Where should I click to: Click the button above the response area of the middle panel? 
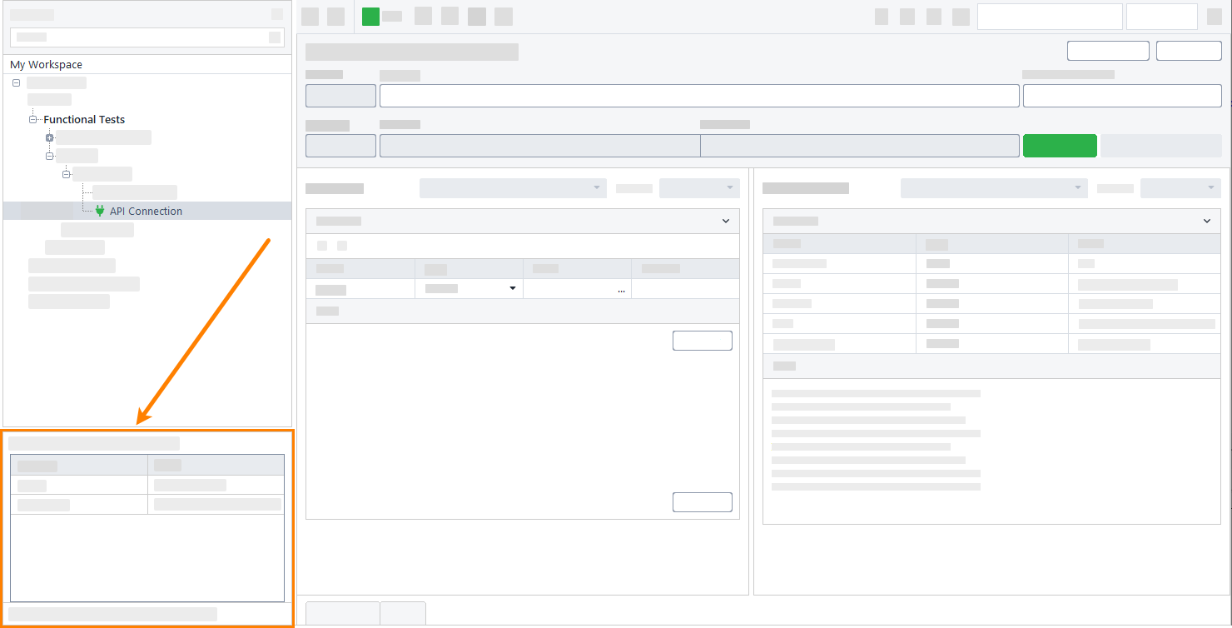click(702, 340)
